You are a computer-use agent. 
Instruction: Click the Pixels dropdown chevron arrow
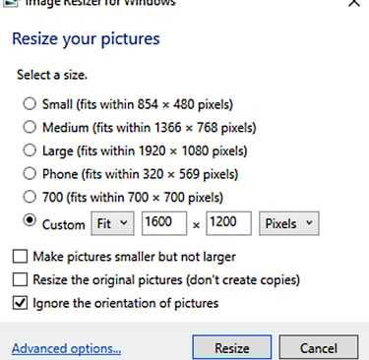point(309,222)
